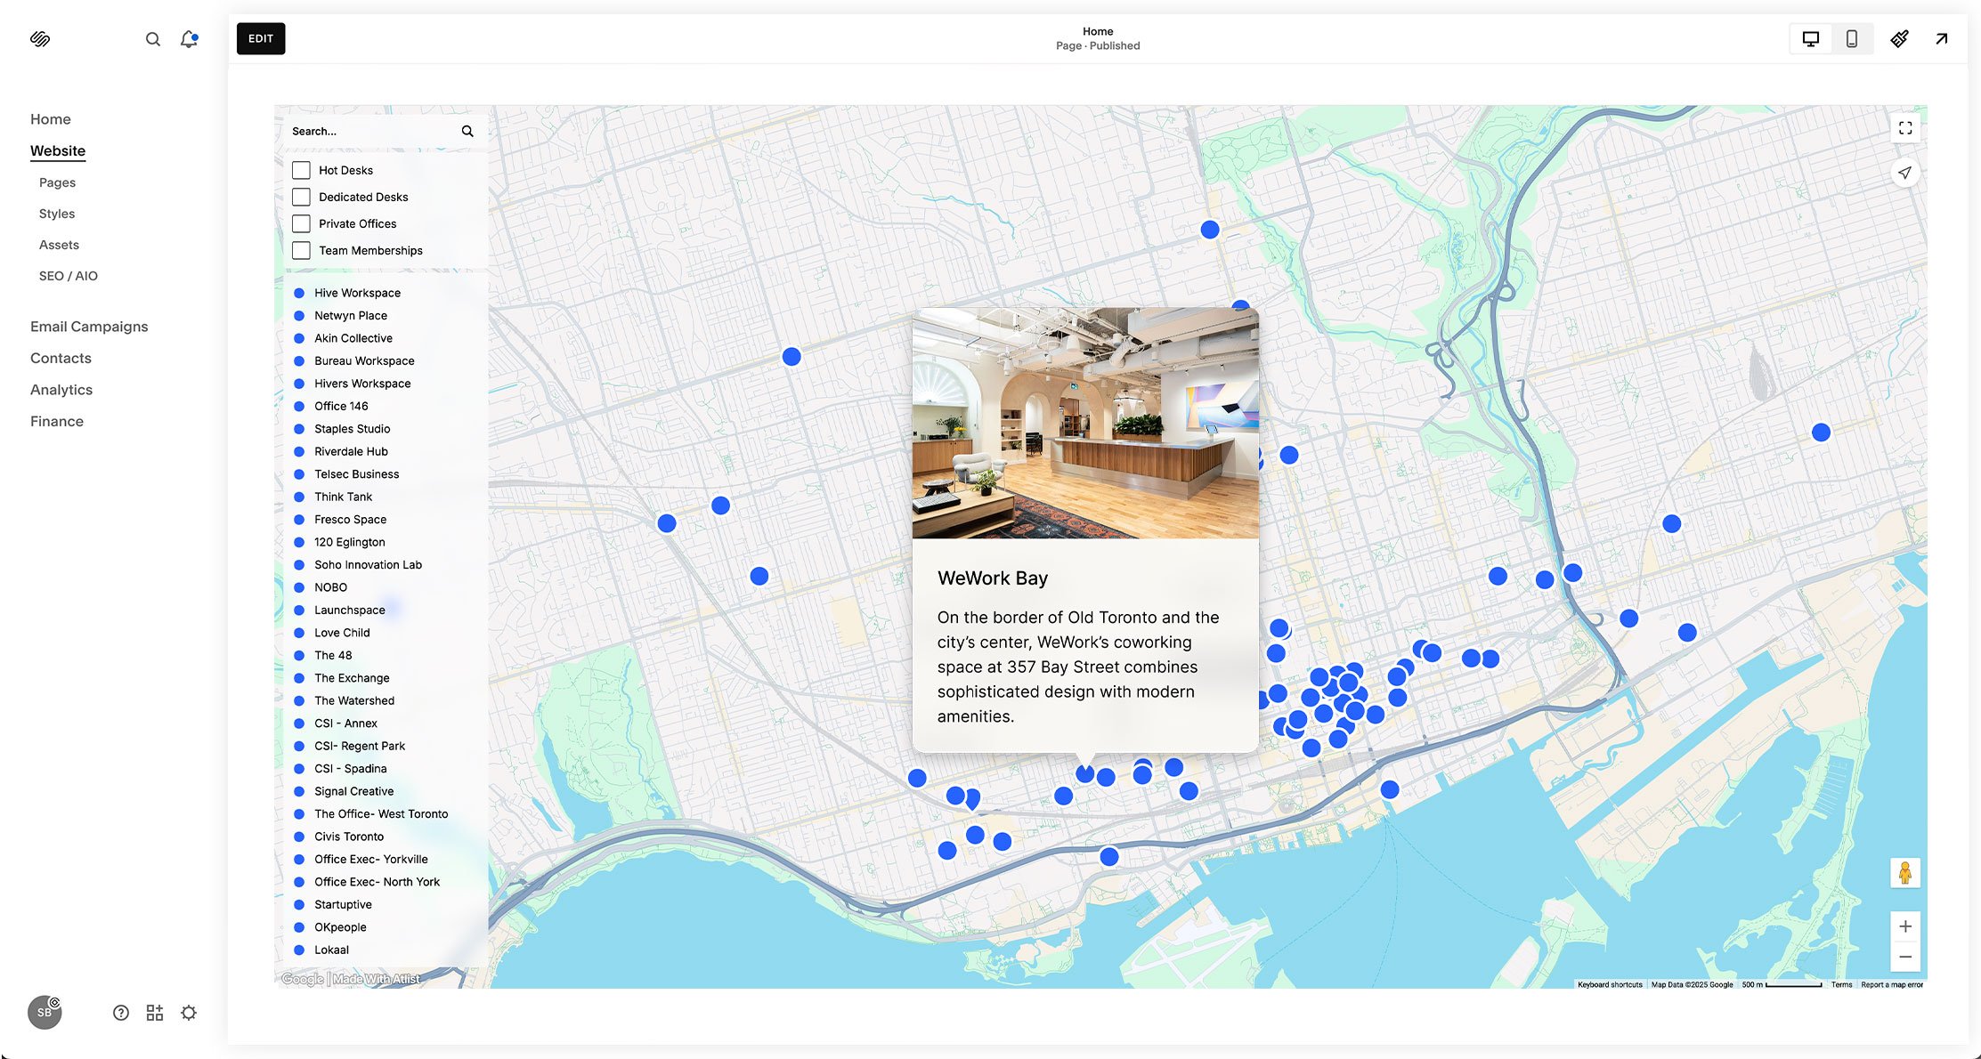Go to Analytics in the sidebar
The height and width of the screenshot is (1059, 1981).
(61, 390)
